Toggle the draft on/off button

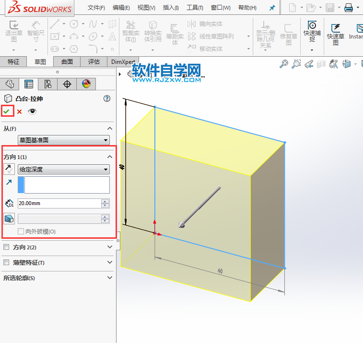point(9,219)
